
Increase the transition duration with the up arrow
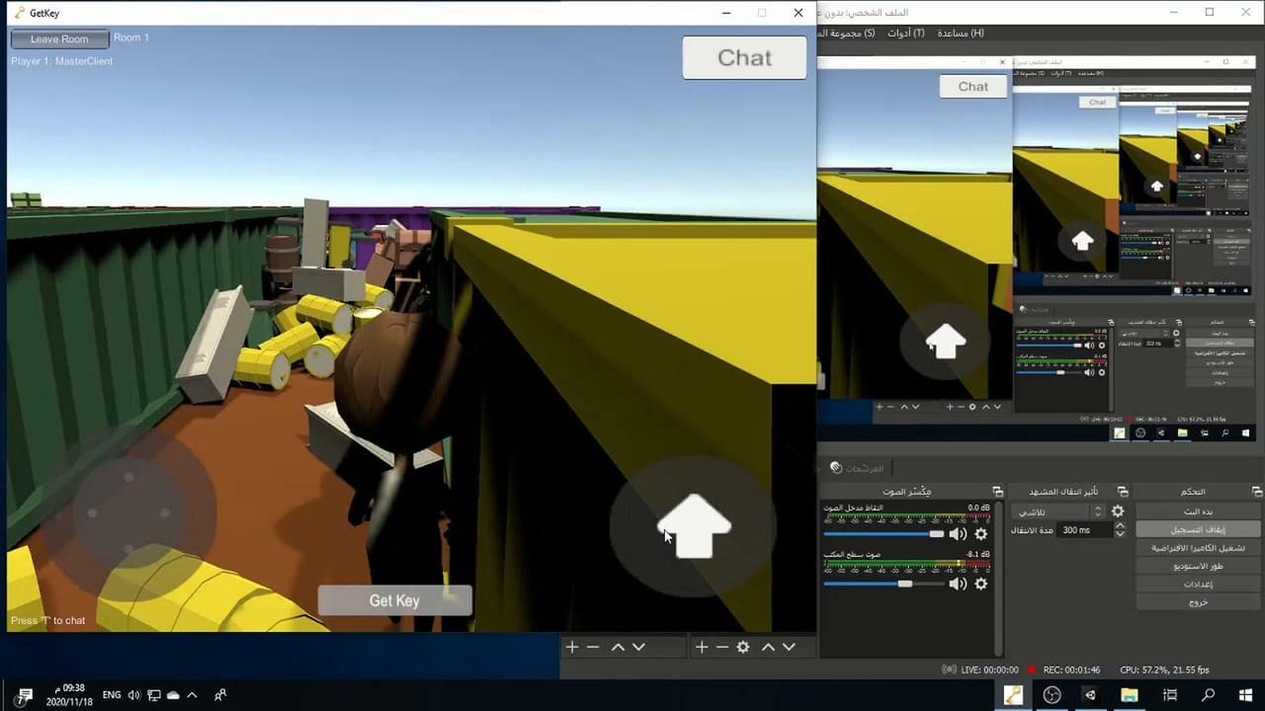pos(1120,526)
